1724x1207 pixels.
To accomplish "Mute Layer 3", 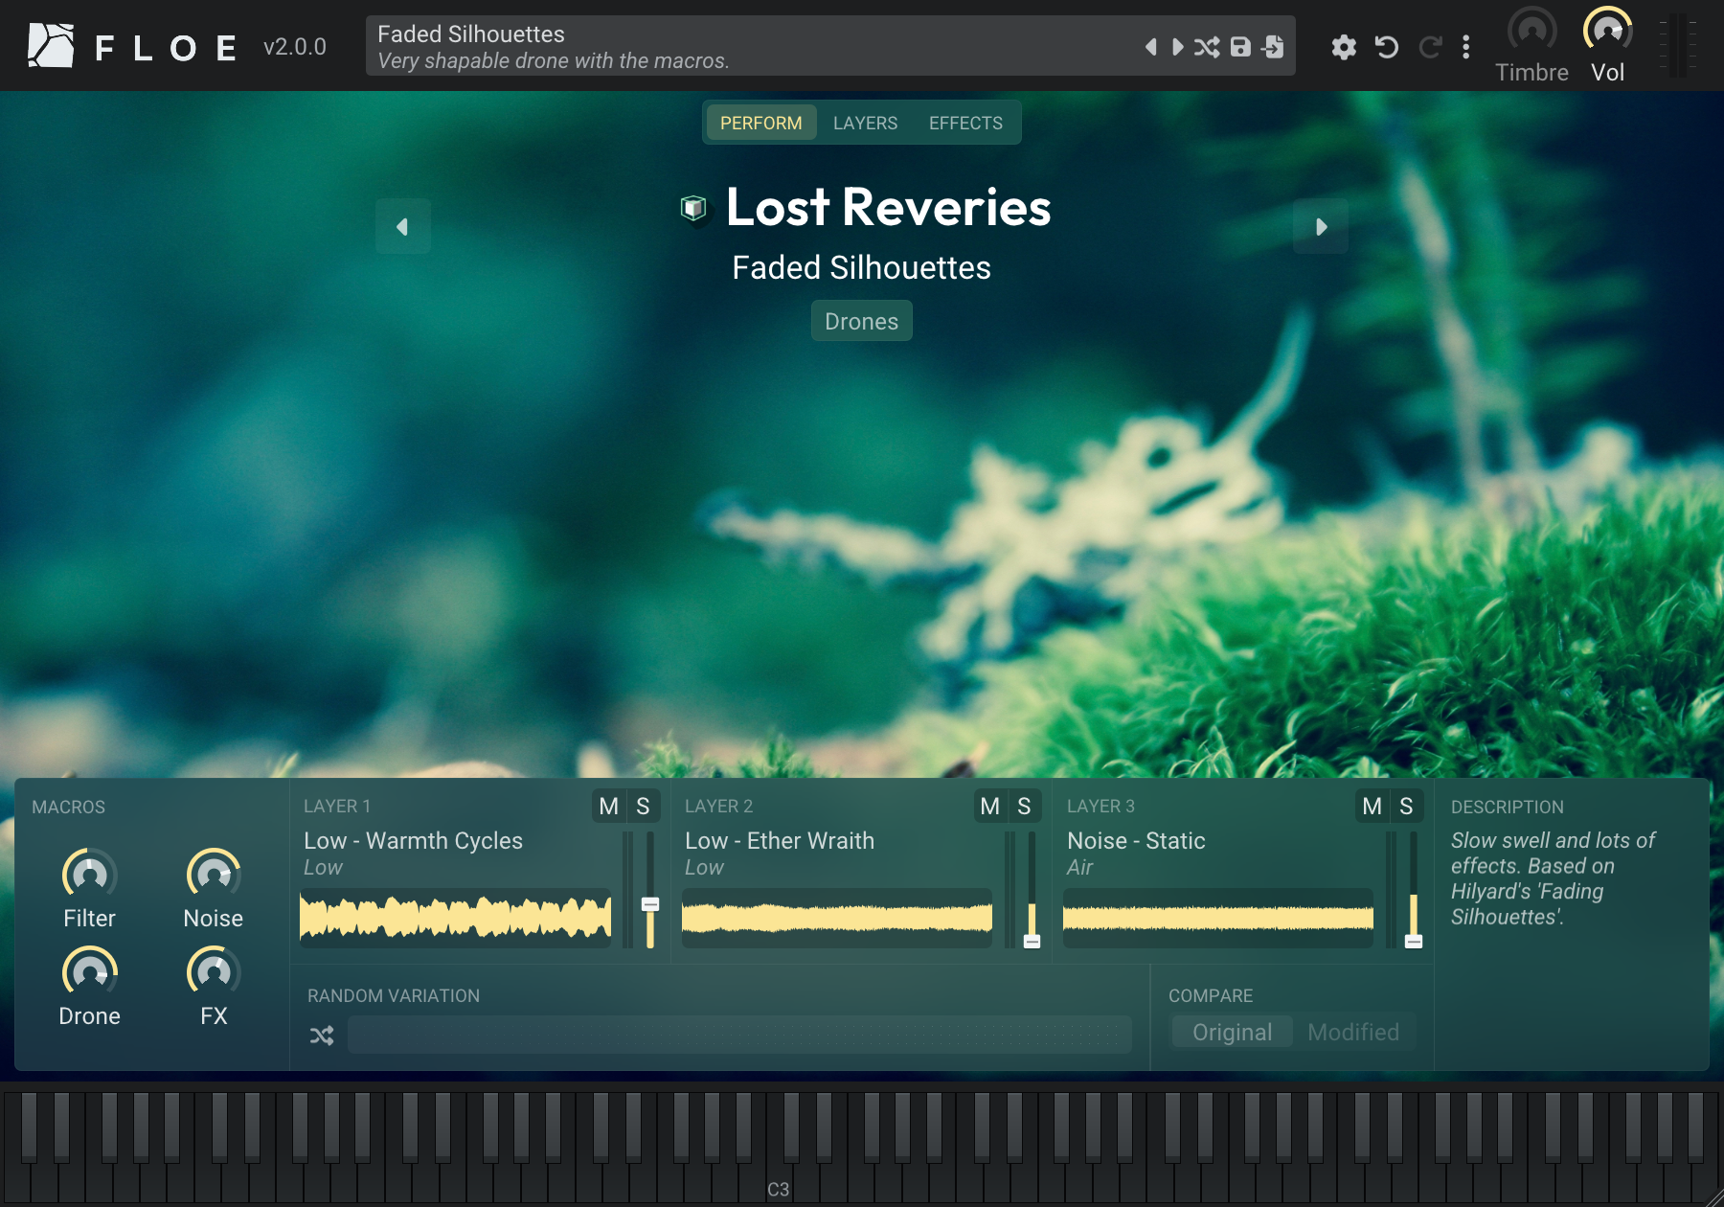I will click(1372, 807).
